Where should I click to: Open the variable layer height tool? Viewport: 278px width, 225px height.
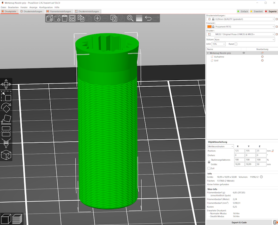click(139, 18)
